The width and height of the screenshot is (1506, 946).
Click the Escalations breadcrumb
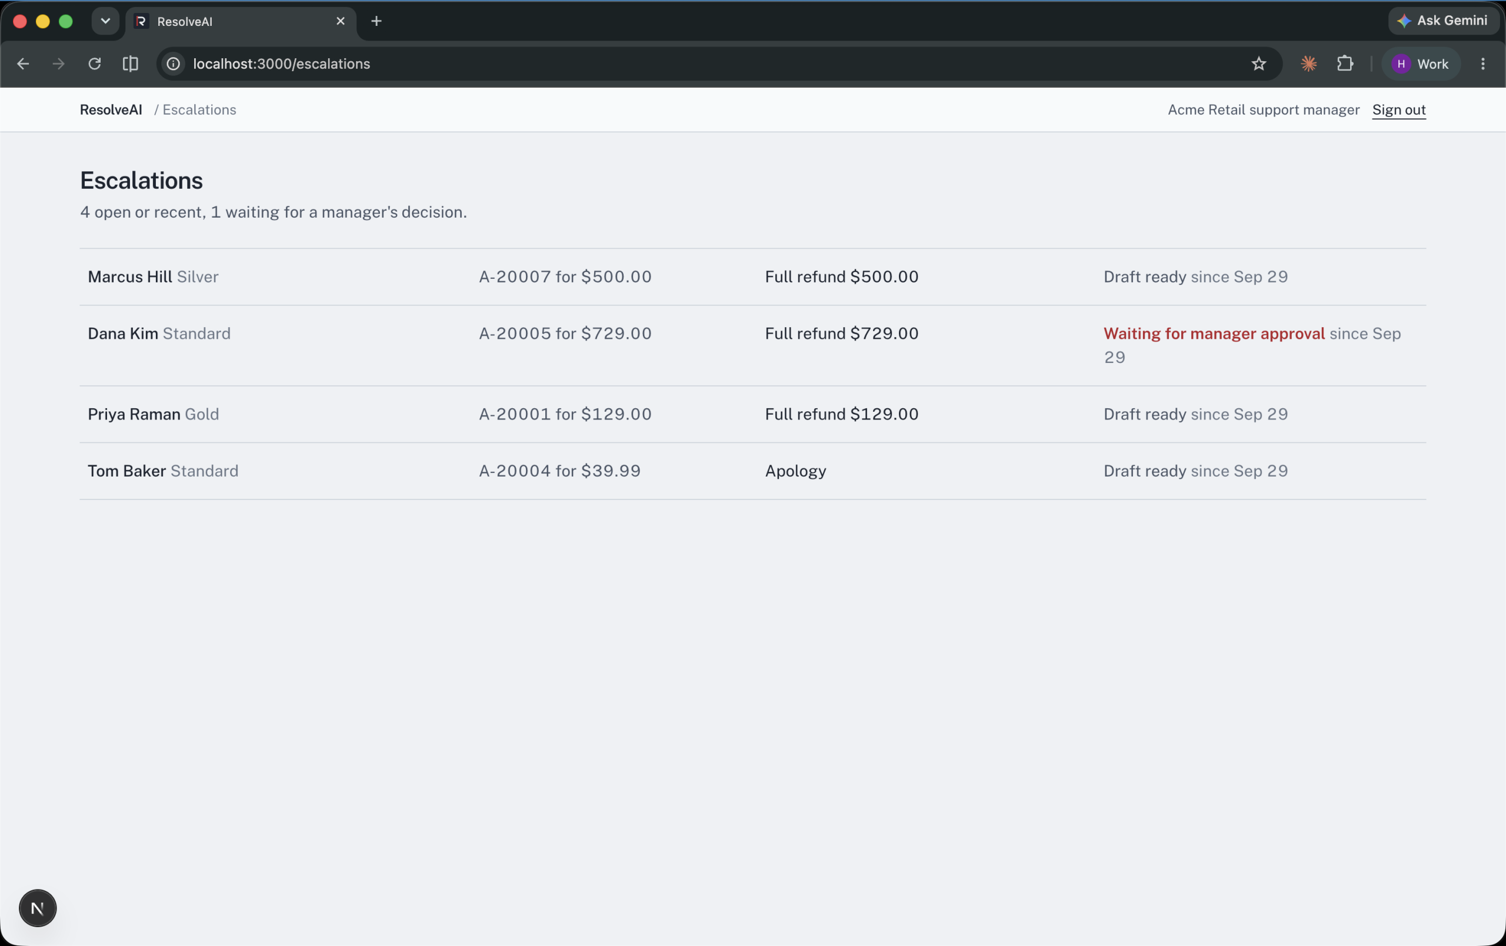[199, 110]
